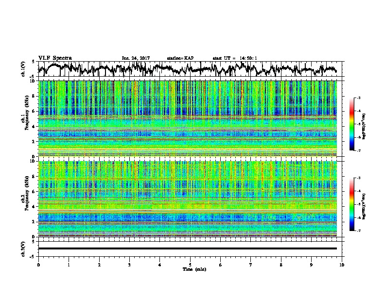The image size is (385, 297).
Task: Click the ch.1(V) waveform axis label
Action: [23, 69]
